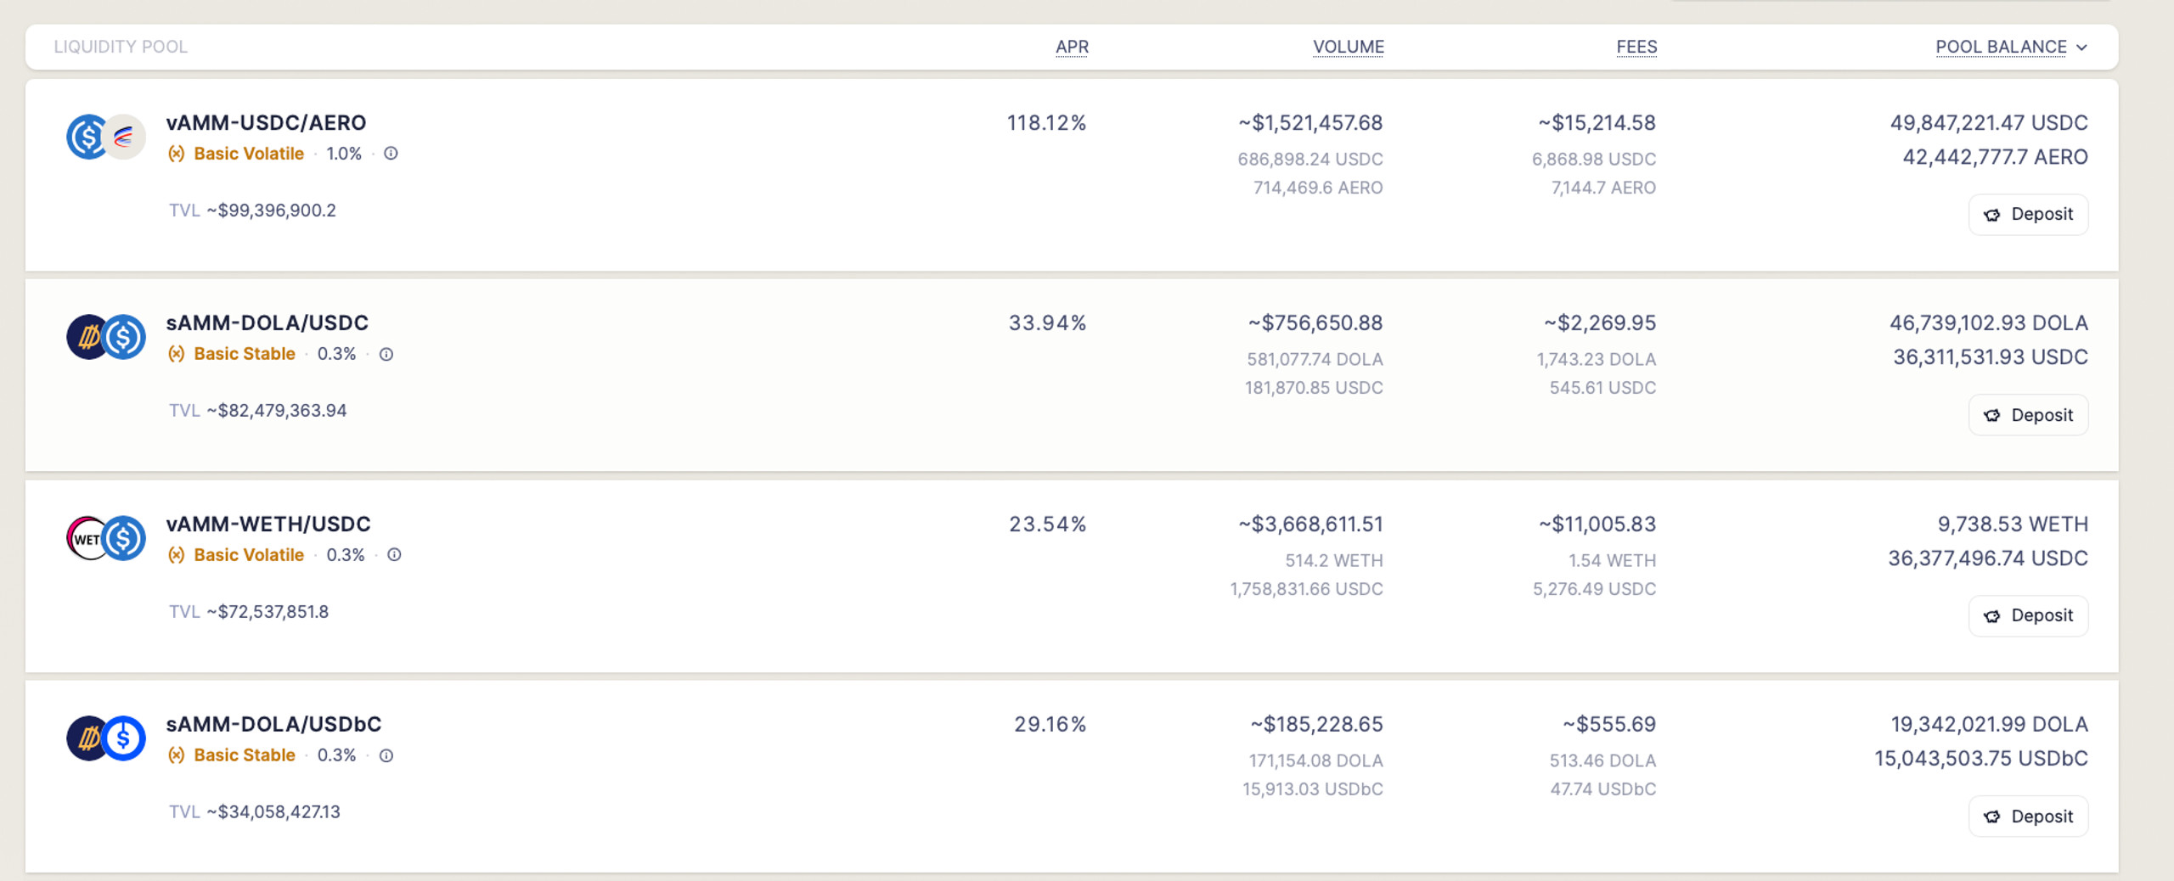This screenshot has width=2174, height=881.
Task: Deposit into the vAMM-USDC/AERO pool
Action: [x=2028, y=215]
